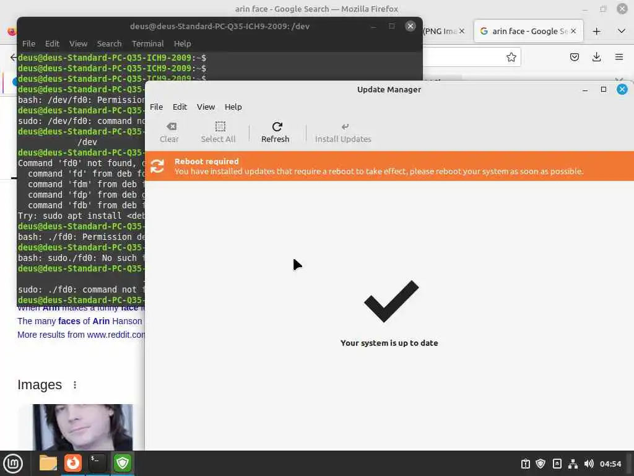Open the Linux Mint start menu
Image resolution: width=634 pixels, height=476 pixels.
[x=13, y=464]
